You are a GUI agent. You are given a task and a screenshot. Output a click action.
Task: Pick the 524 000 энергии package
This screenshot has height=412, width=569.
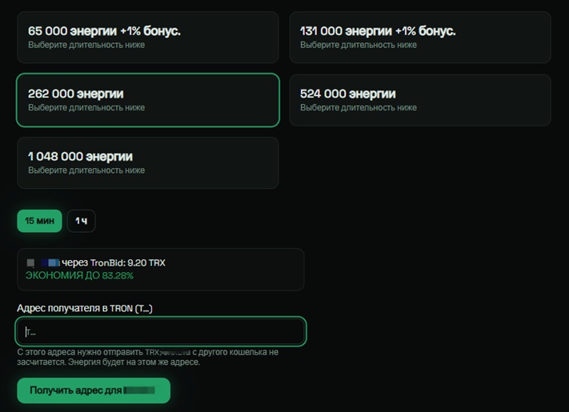tap(420, 100)
